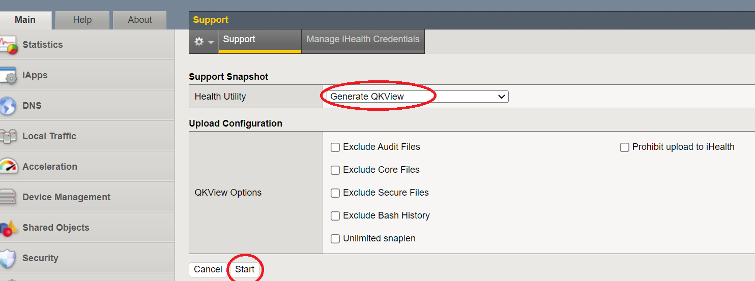Image resolution: width=755 pixels, height=281 pixels.
Task: Enable Exclude Bash History checkbox
Action: (x=335, y=216)
